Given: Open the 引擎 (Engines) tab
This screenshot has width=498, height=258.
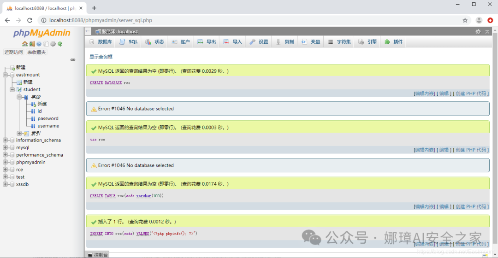Looking at the screenshot, I should [368, 42].
